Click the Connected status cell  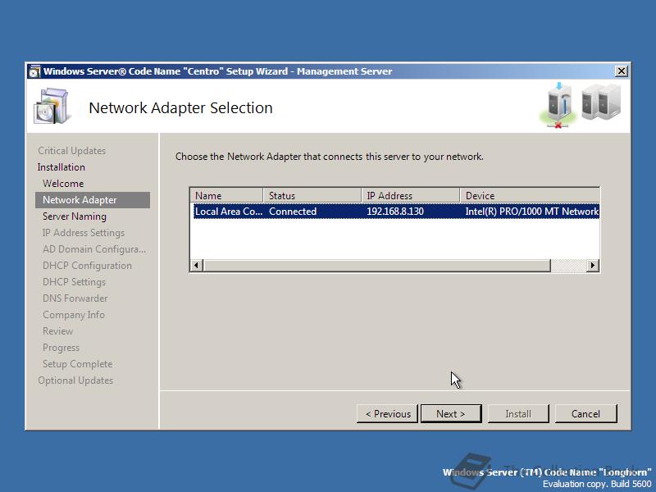pyautogui.click(x=293, y=212)
